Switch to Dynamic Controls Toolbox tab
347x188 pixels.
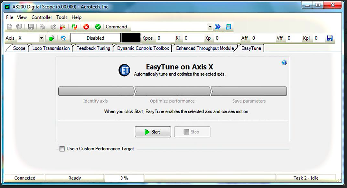[143, 48]
